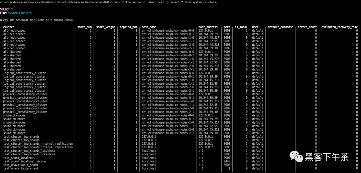
Task: Click host nodes-0-0 in the logical_consistency_cluster rows
Action: click(x=168, y=73)
